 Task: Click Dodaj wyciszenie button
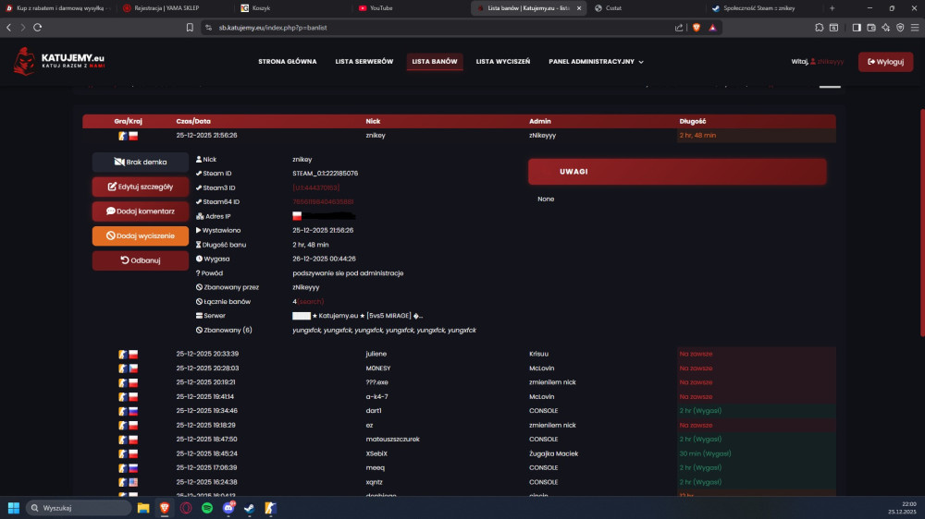(x=141, y=236)
